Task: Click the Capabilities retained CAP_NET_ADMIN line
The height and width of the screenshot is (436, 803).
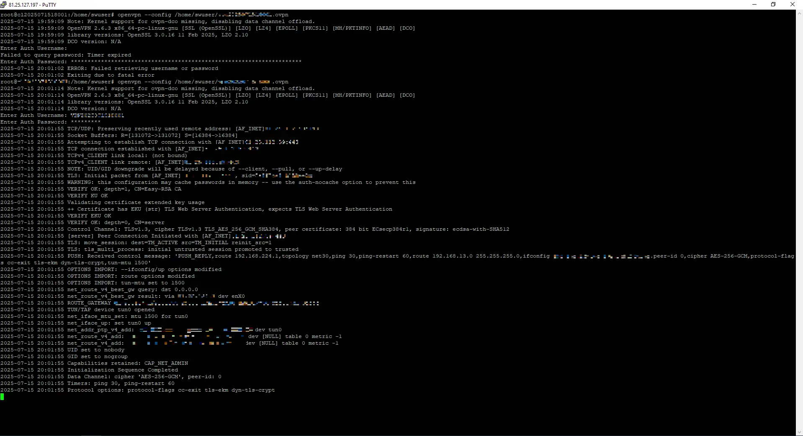Action: (x=127, y=363)
